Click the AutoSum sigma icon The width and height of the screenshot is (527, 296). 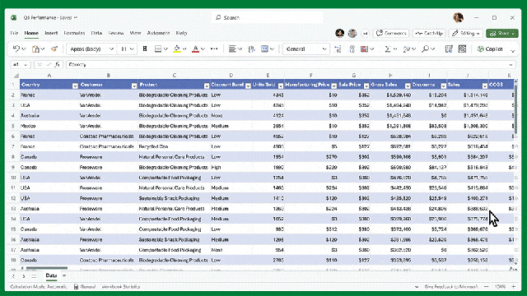pos(388,49)
